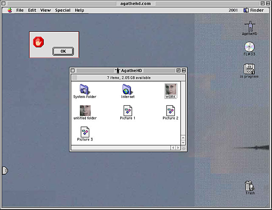Click the agathehd.com window close box
272x210 pixels.
click(x=3, y=3)
